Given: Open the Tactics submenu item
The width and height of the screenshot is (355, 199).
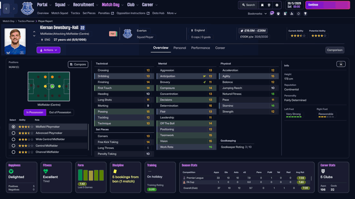Looking at the screenshot, I should click(x=75, y=13).
